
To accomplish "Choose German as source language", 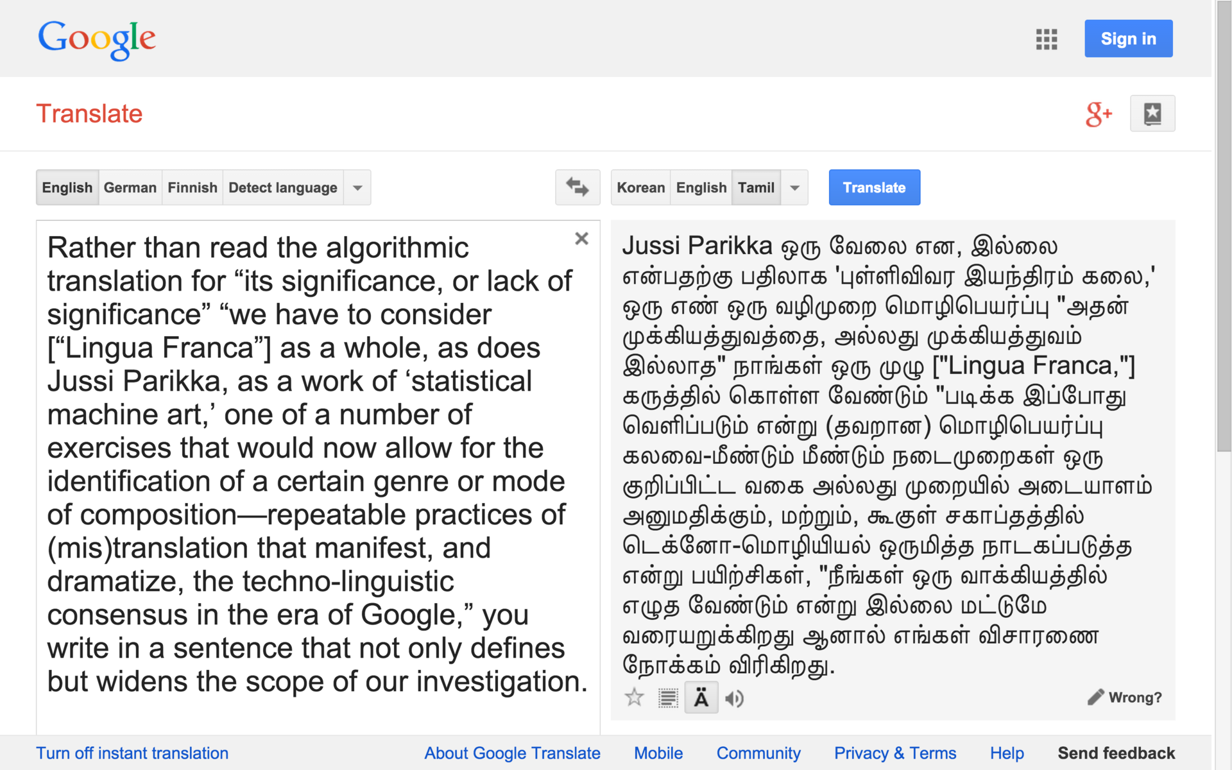I will tap(130, 187).
